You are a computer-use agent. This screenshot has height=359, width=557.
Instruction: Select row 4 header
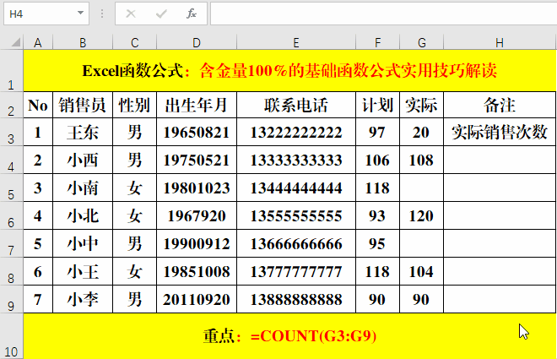tap(11, 160)
